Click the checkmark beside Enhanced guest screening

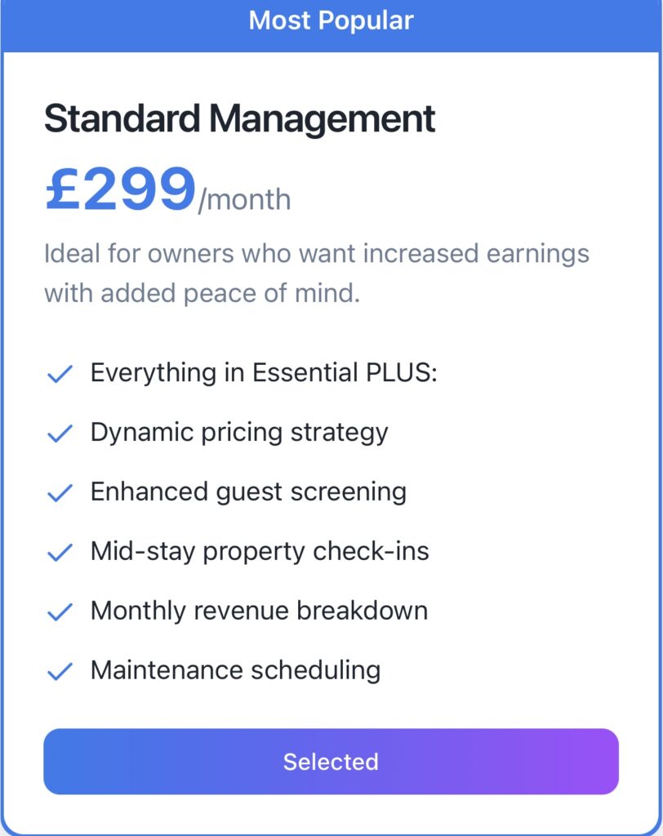point(60,493)
